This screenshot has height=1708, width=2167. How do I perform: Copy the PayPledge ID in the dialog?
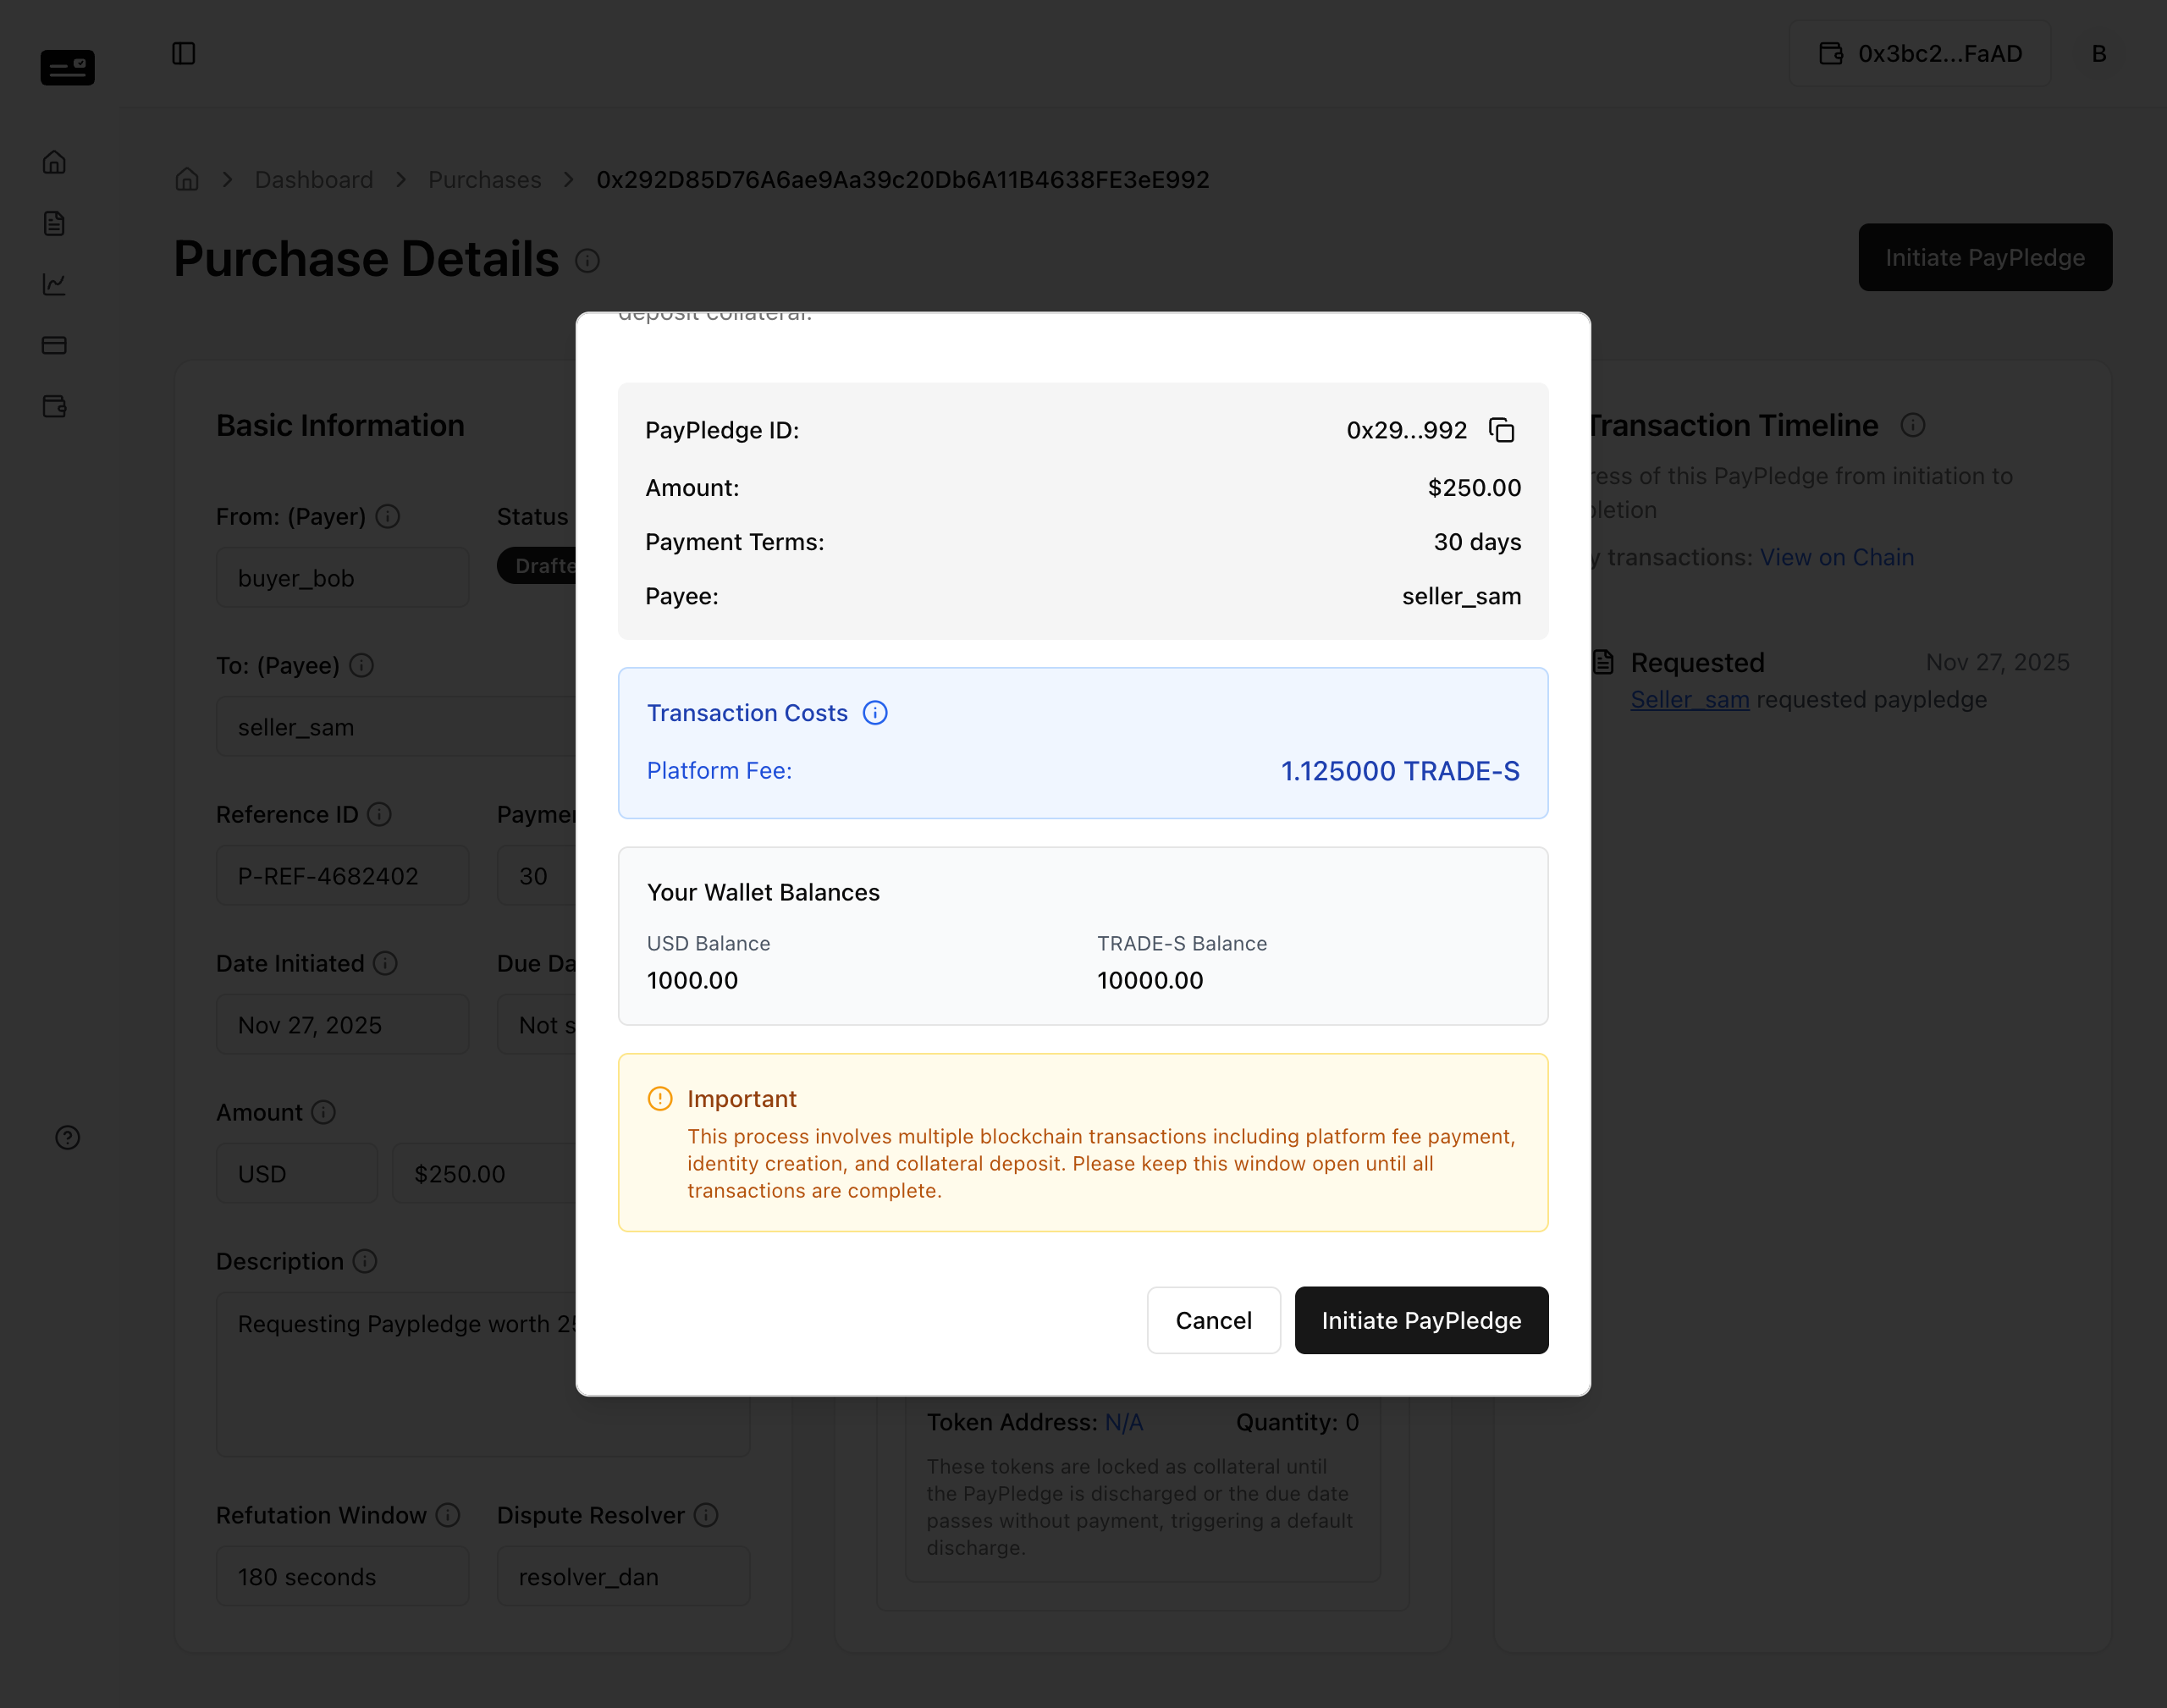(x=1501, y=430)
